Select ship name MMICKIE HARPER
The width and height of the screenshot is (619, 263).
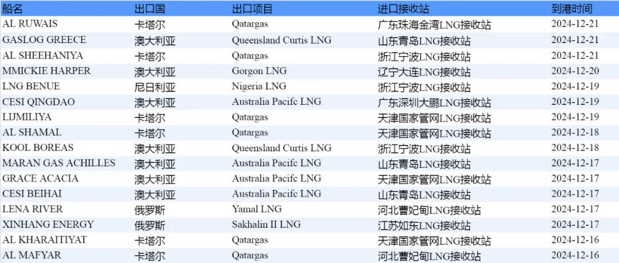[46, 70]
